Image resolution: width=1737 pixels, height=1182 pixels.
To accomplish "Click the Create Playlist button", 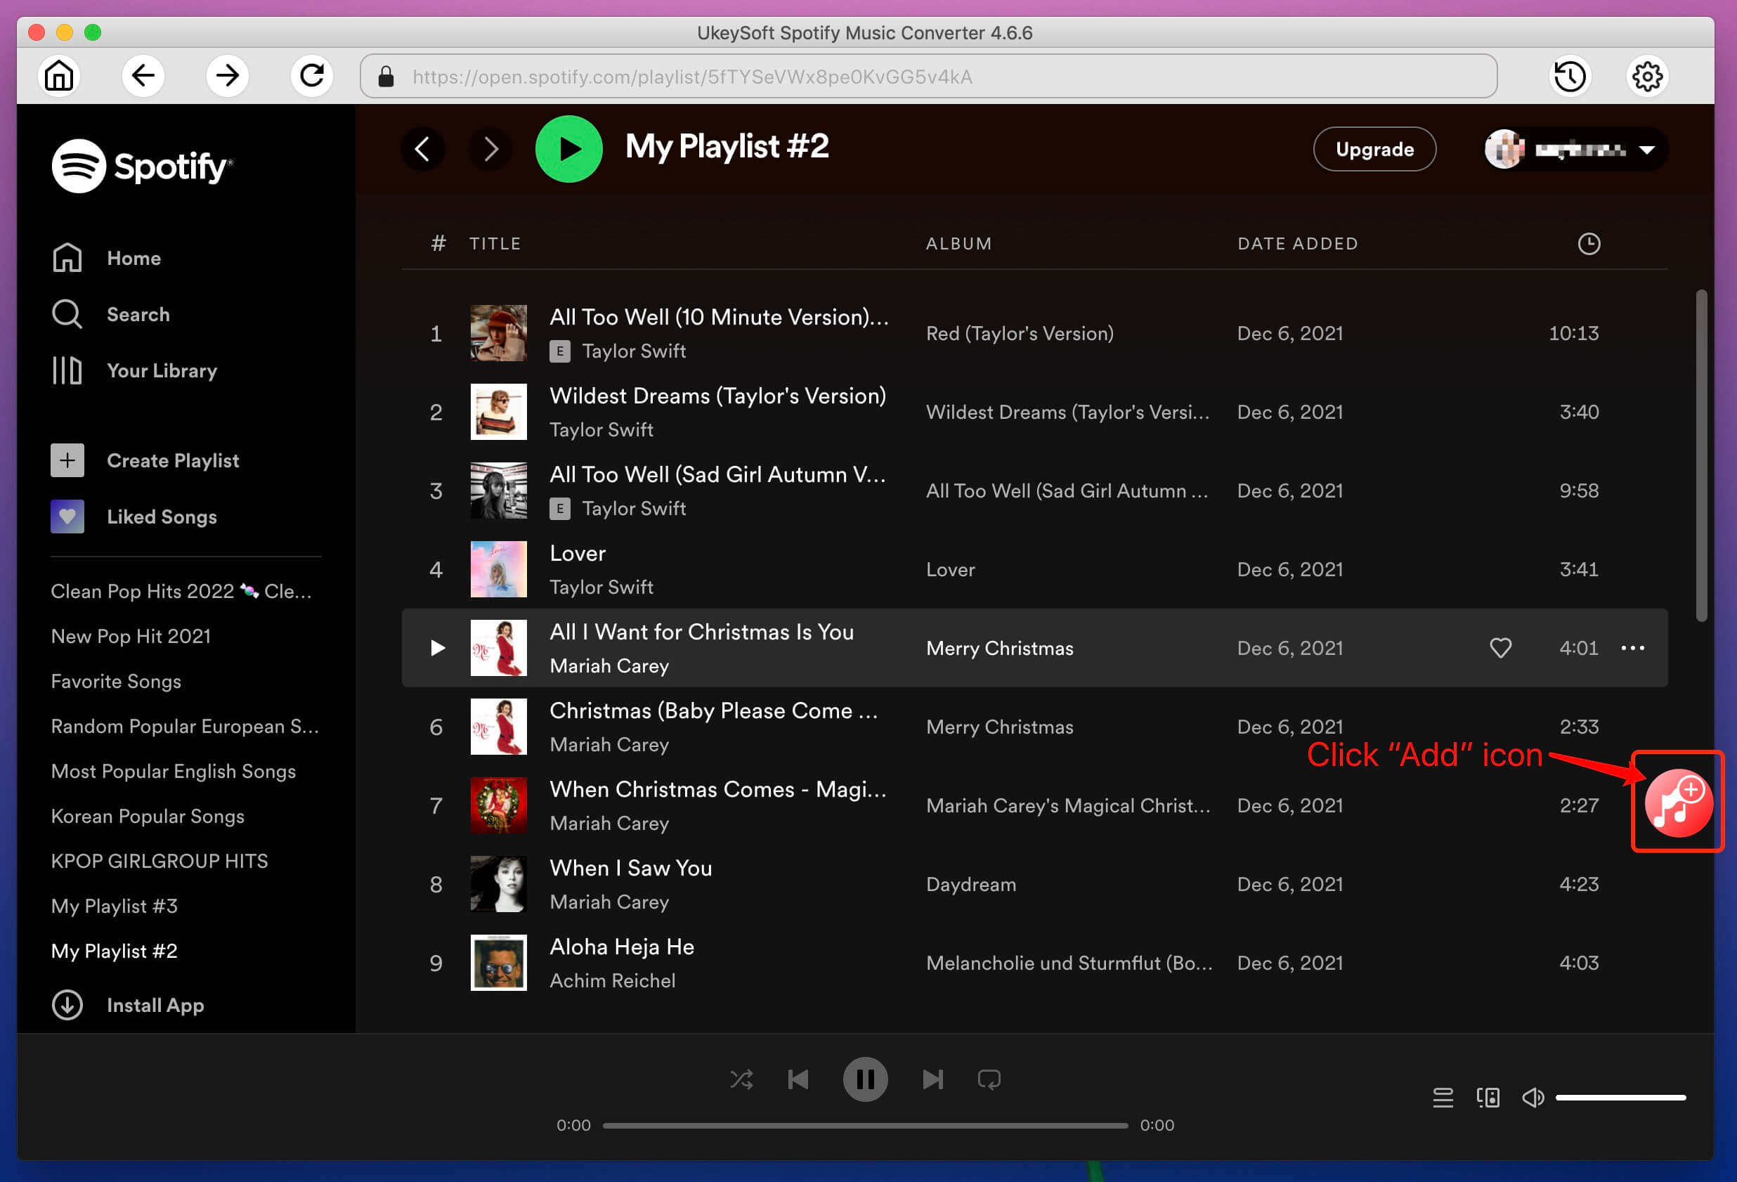I will (173, 460).
